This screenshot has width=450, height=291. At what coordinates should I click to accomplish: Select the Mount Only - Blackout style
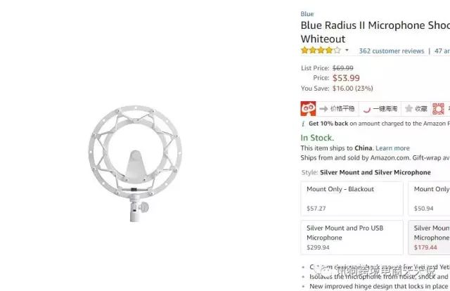[352, 199]
